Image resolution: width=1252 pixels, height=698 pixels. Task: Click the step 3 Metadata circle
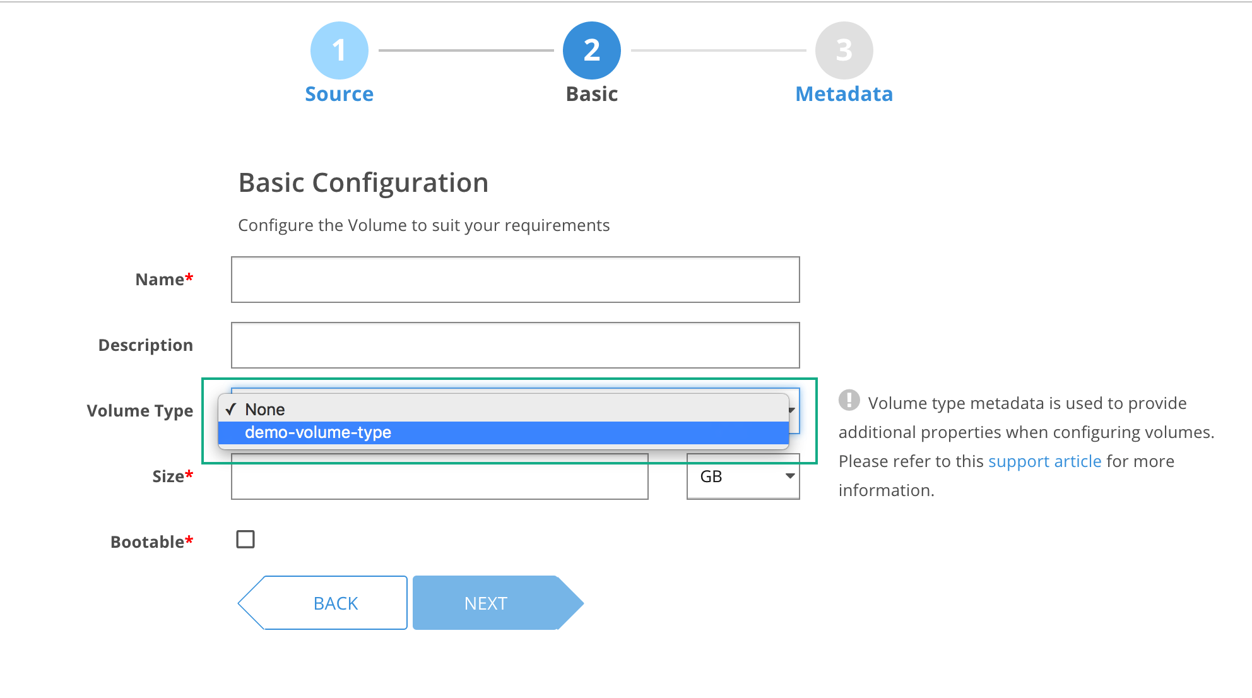pyautogui.click(x=844, y=50)
